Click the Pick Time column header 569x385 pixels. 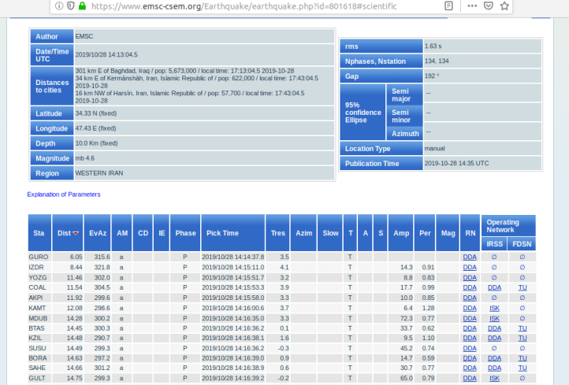click(222, 233)
